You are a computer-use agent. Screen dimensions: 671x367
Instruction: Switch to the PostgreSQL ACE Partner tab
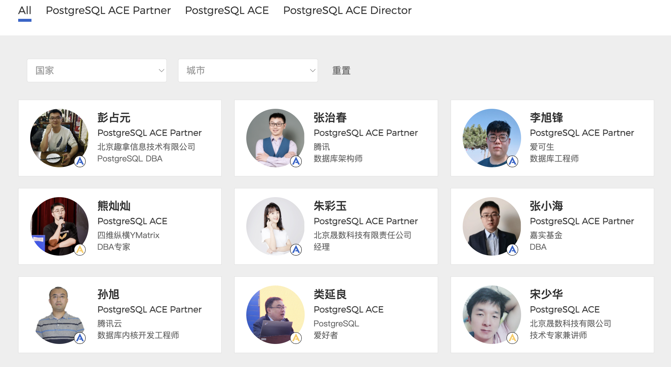click(108, 10)
